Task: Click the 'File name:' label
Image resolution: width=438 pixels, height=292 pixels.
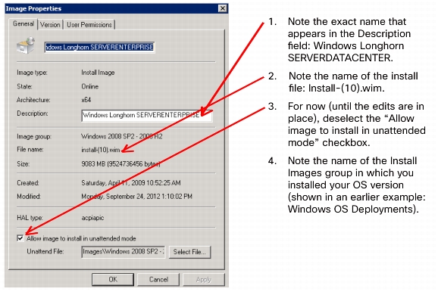Action: pos(30,150)
